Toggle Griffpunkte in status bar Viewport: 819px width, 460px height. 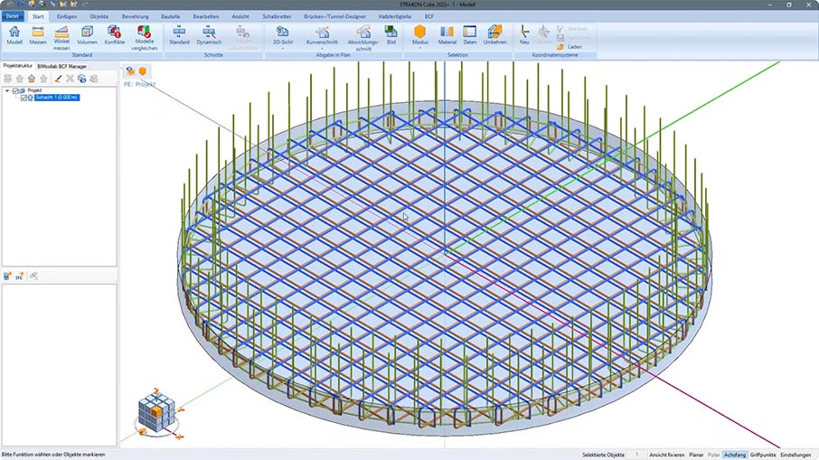763,455
